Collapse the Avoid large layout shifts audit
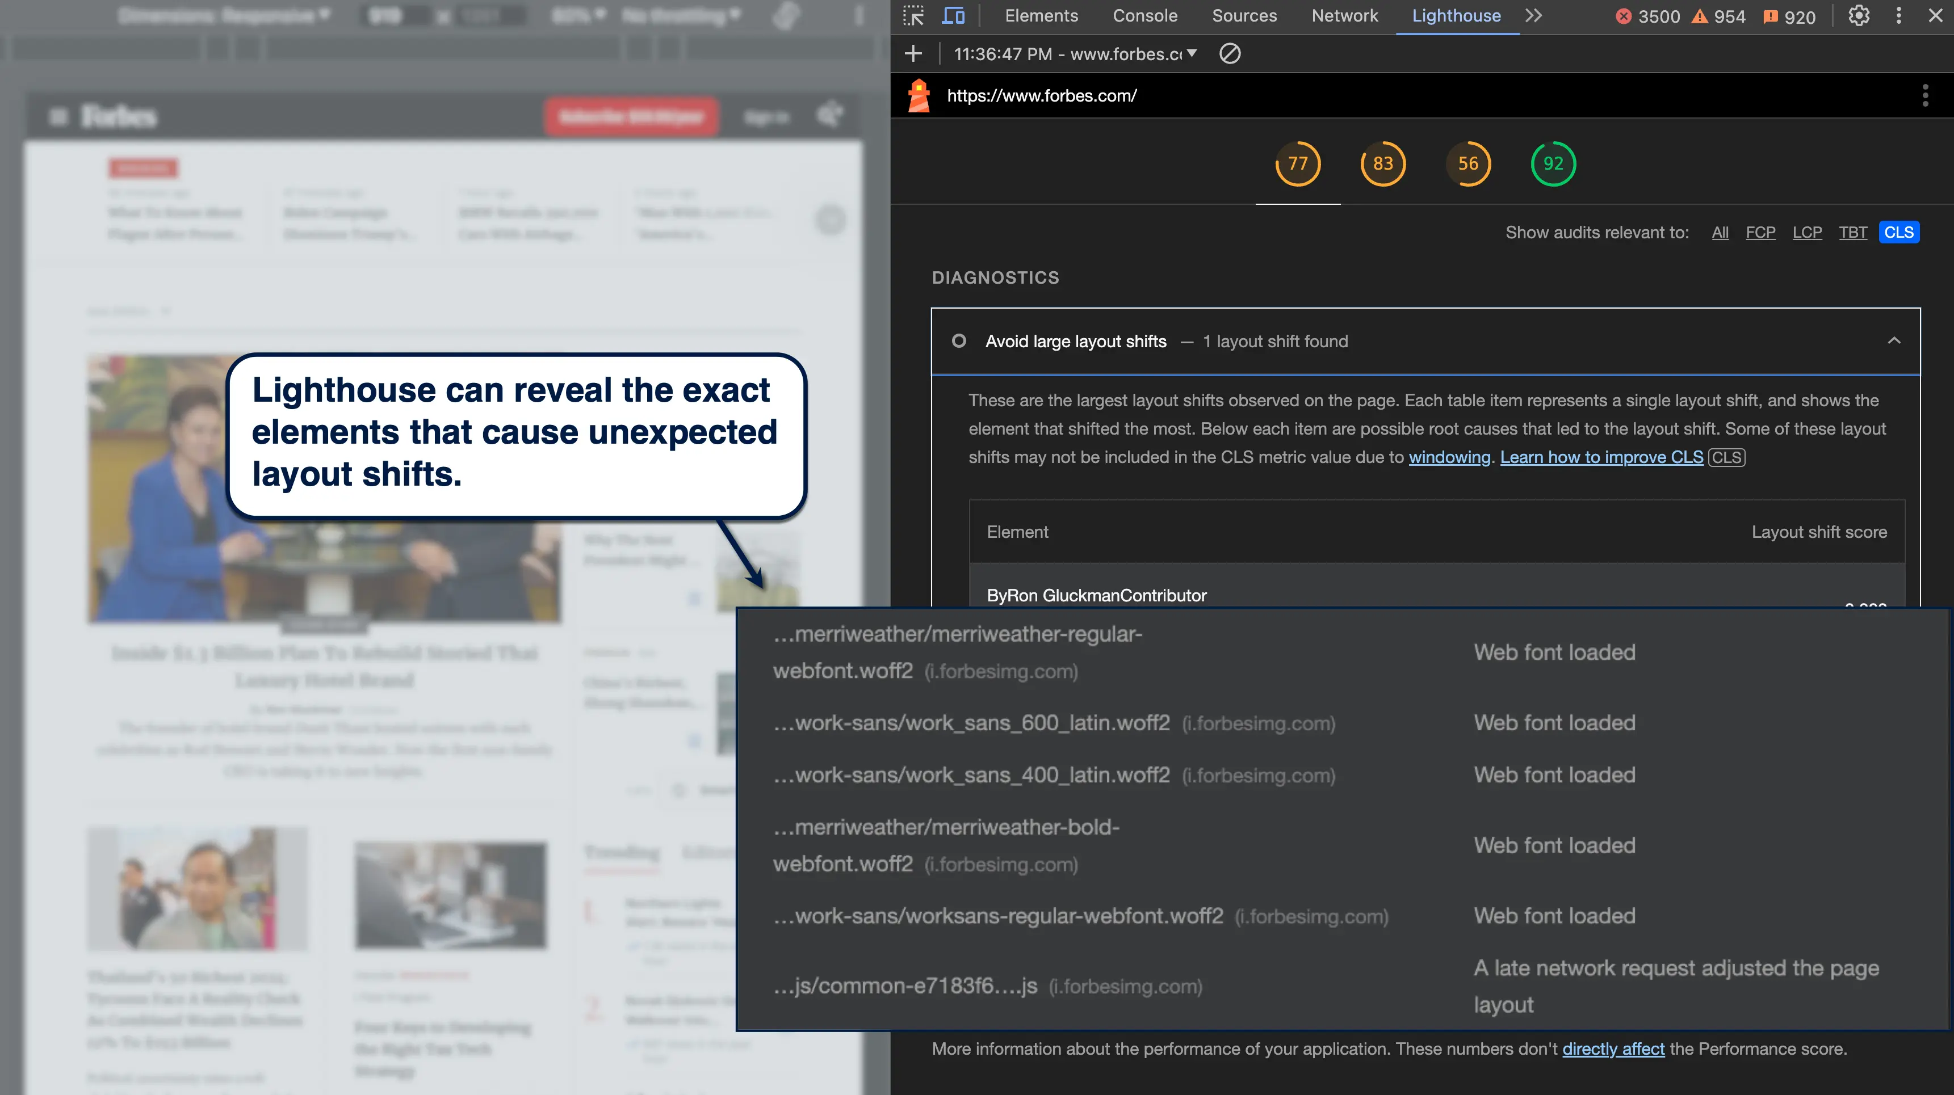Image resolution: width=1954 pixels, height=1095 pixels. pos(1893,341)
